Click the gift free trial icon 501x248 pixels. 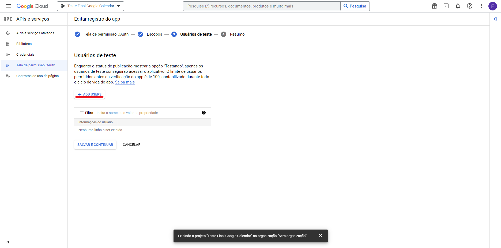[x=434, y=6]
